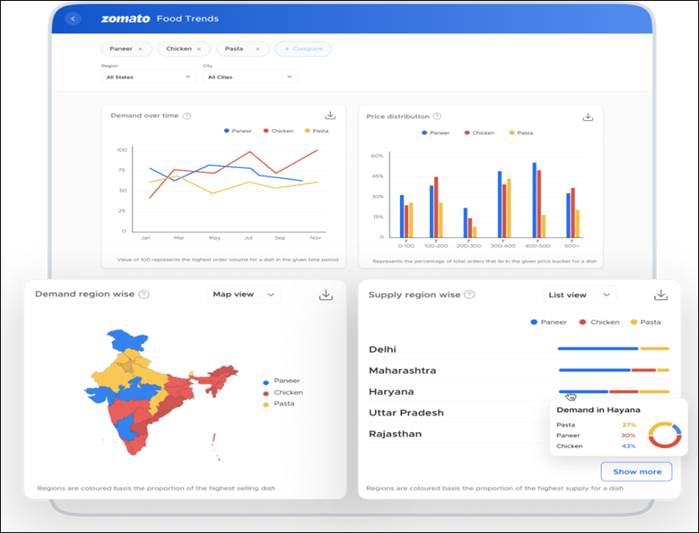The image size is (699, 533).
Task: Click the Compare button
Action: coord(302,48)
